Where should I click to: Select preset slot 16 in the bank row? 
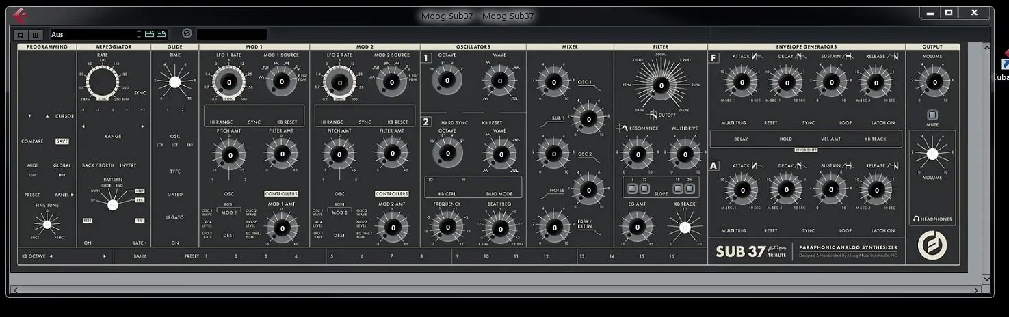[672, 256]
